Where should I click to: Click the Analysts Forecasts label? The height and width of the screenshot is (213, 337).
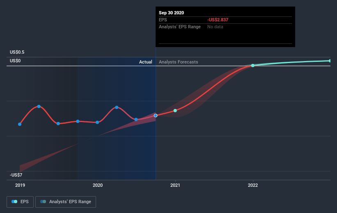179,62
